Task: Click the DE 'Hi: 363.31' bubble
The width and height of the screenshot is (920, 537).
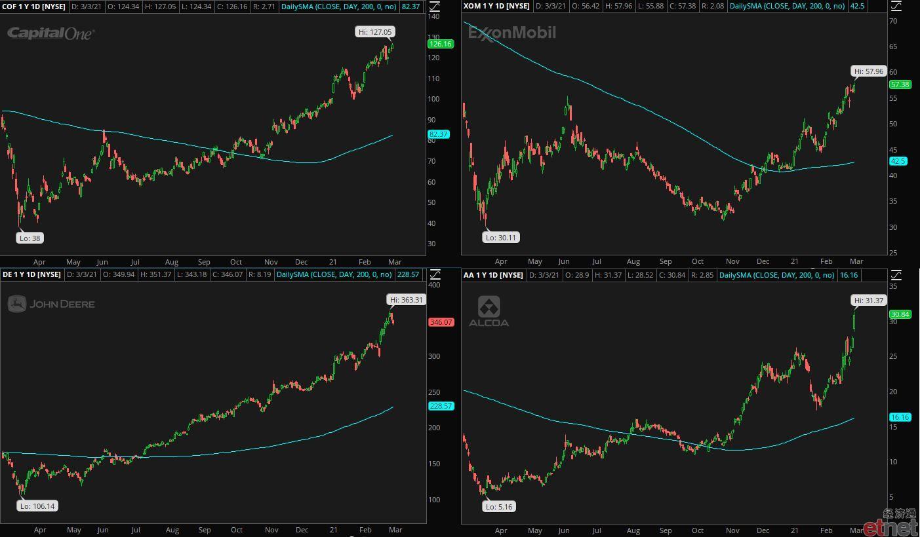Action: (x=407, y=300)
